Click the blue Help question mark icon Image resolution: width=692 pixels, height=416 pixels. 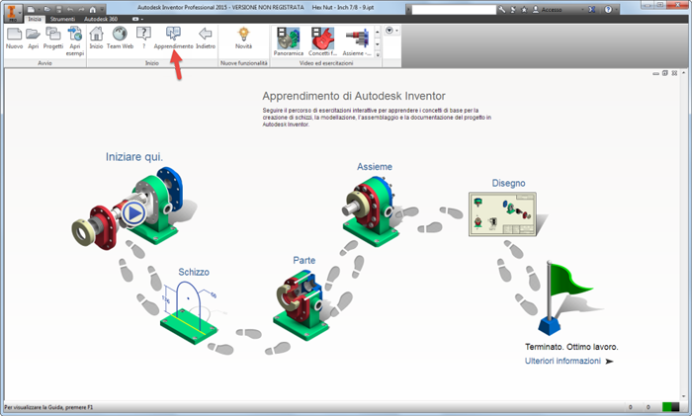609,9
